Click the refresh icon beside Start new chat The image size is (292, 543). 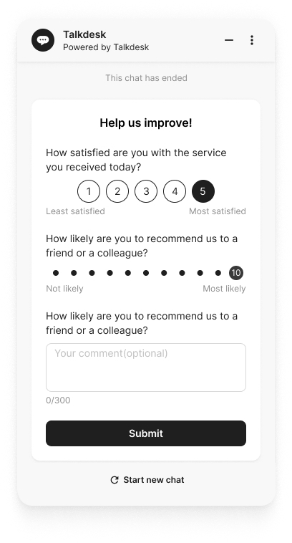click(115, 480)
